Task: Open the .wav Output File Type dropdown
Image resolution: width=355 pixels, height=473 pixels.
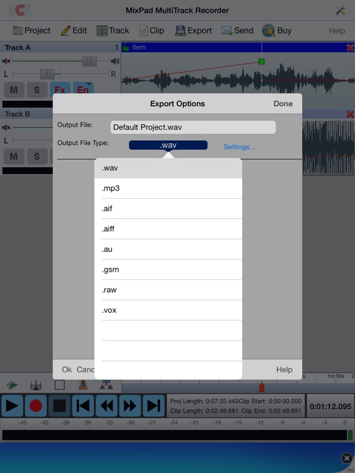Action: (x=168, y=145)
